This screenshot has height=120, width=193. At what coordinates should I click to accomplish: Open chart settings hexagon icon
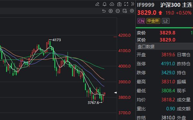coord(132,11)
